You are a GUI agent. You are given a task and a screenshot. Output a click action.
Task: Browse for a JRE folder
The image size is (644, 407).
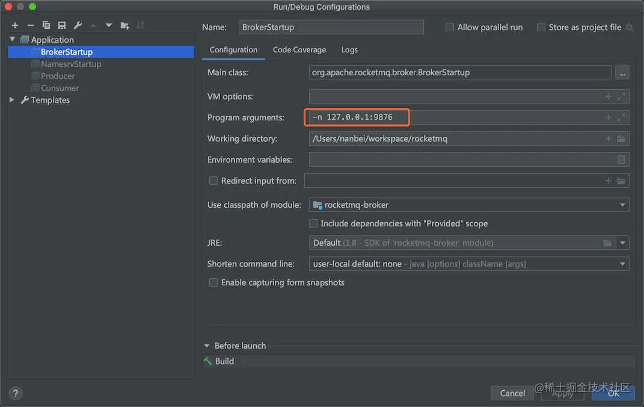click(x=607, y=243)
